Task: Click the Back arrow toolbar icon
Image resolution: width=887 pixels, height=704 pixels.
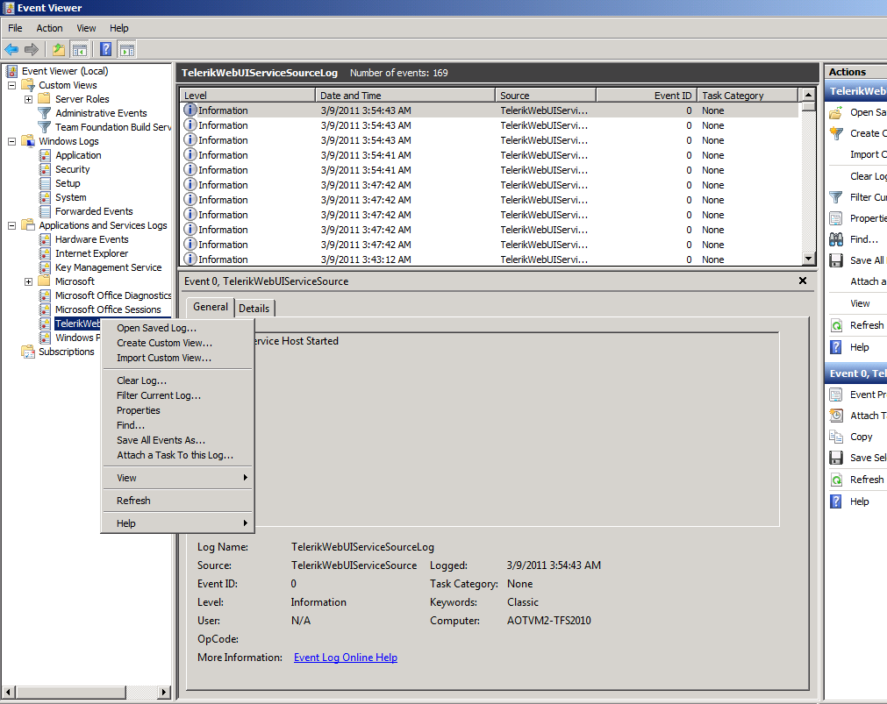Action: (11, 50)
